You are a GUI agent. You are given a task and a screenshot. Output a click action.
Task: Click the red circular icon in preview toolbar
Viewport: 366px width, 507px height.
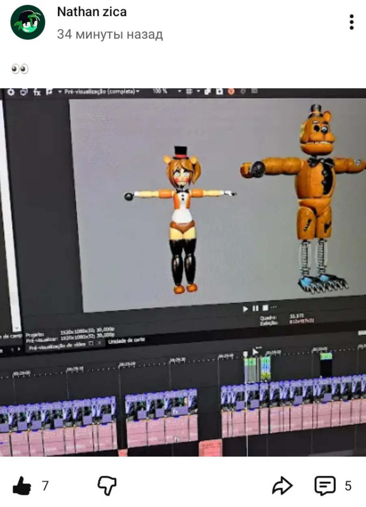point(231,92)
